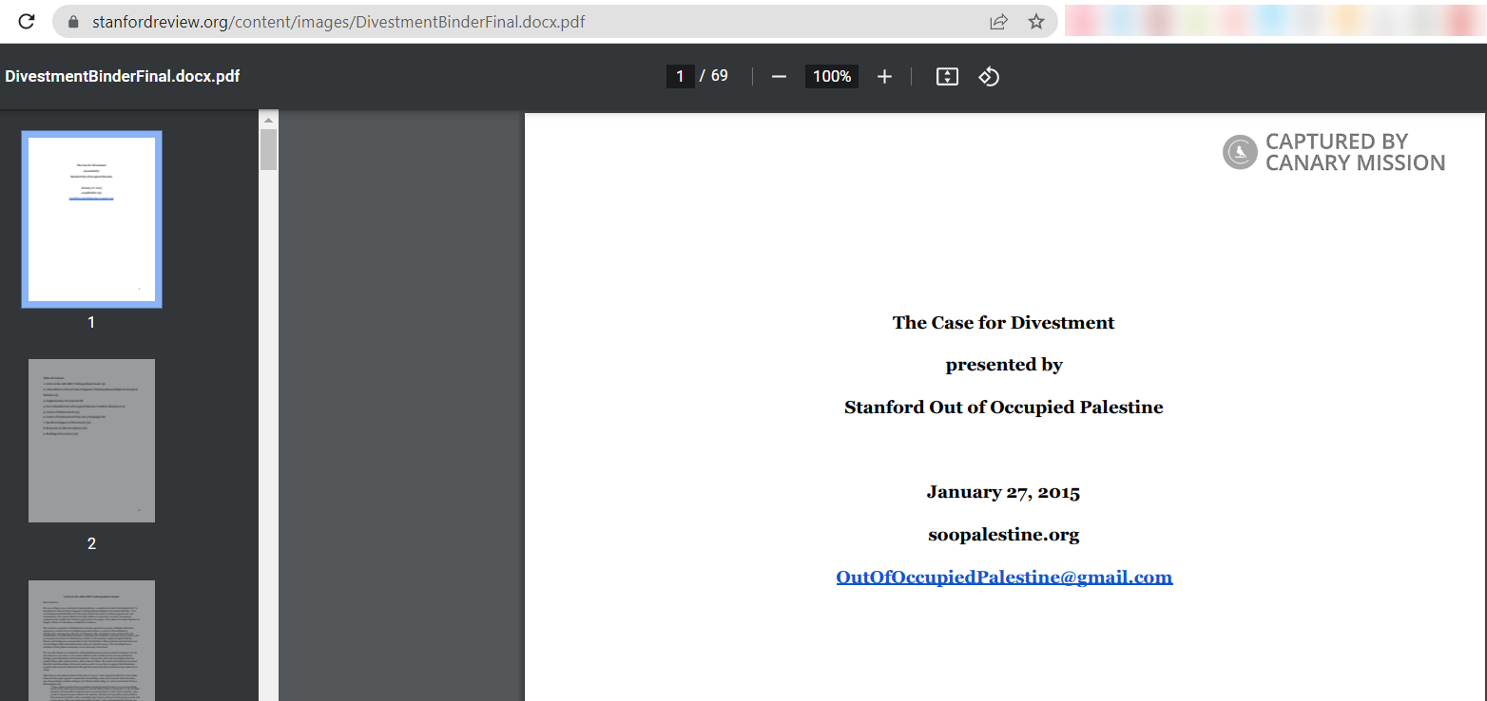This screenshot has height=701, width=1487.
Task: Open the OutOfOccupiedPalestine@gmail.com email link
Action: click(x=1004, y=578)
